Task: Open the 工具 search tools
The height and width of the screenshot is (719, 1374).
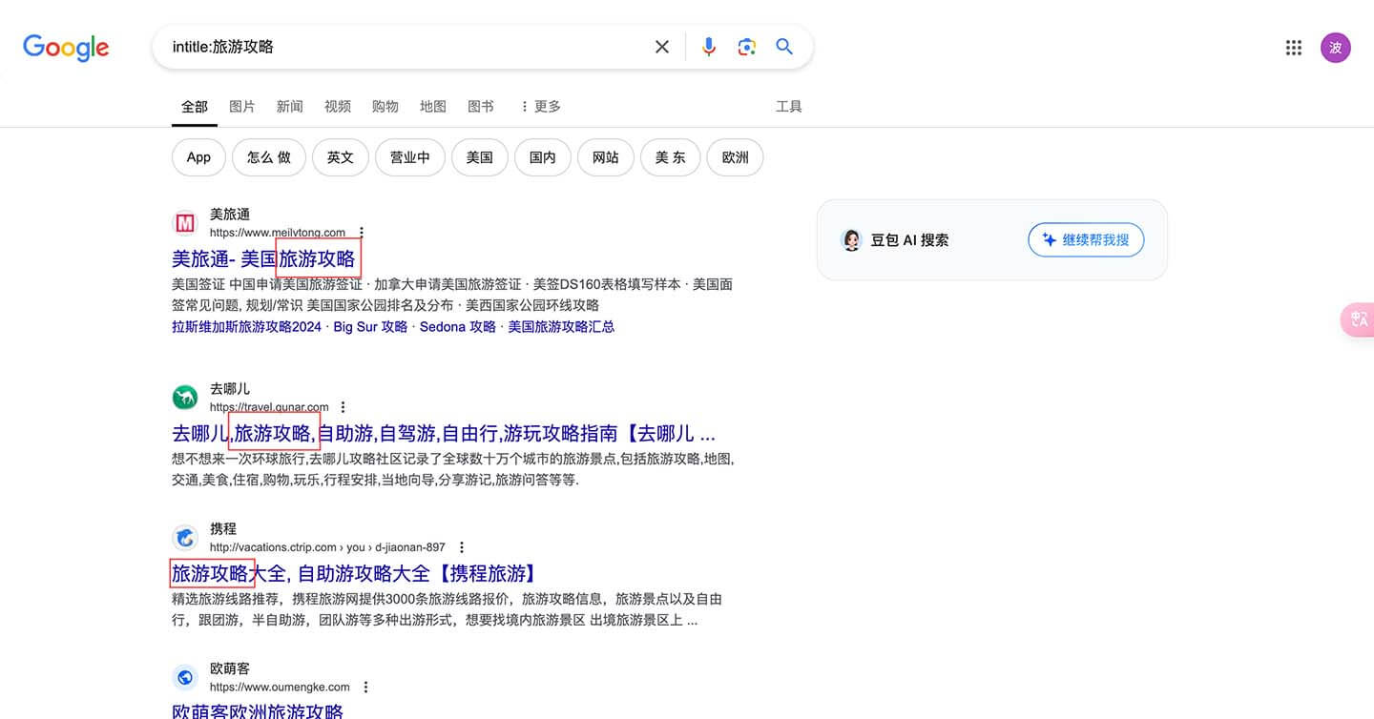Action: pos(789,106)
